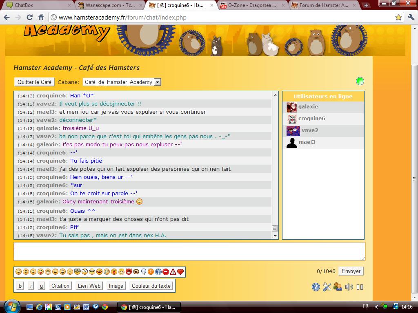Insert a quote with the Citation button

(60, 286)
